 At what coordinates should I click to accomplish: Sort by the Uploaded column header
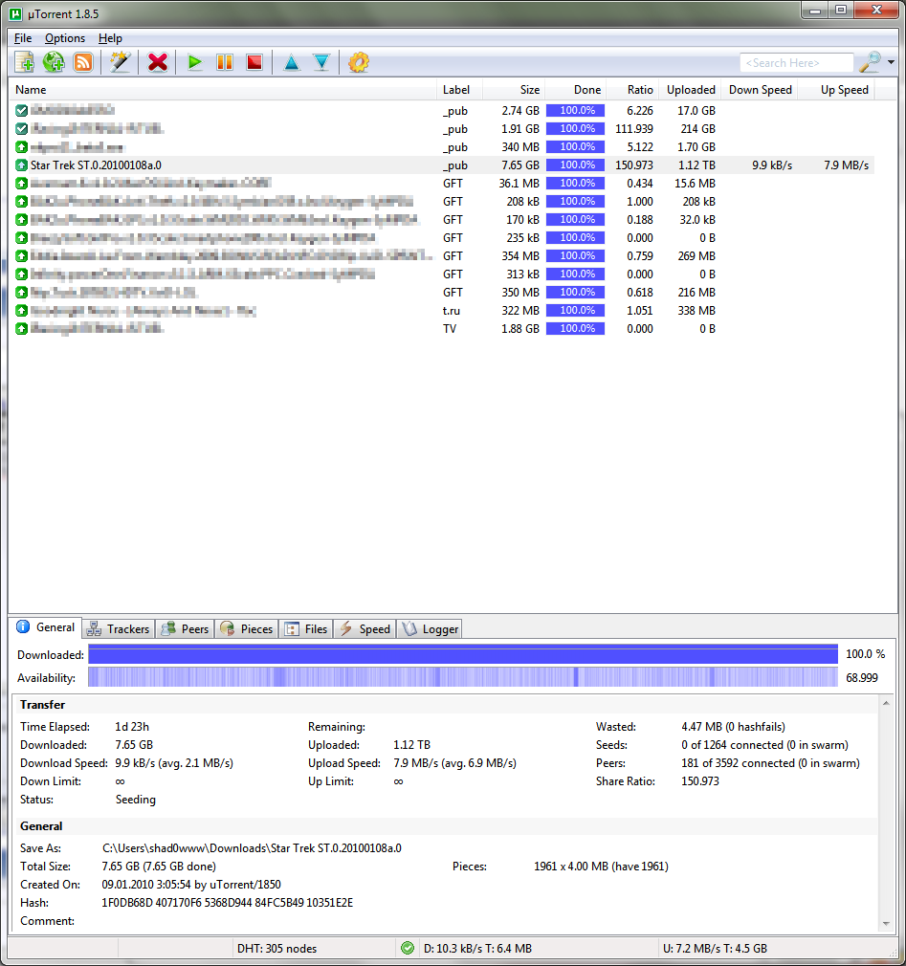click(x=690, y=90)
